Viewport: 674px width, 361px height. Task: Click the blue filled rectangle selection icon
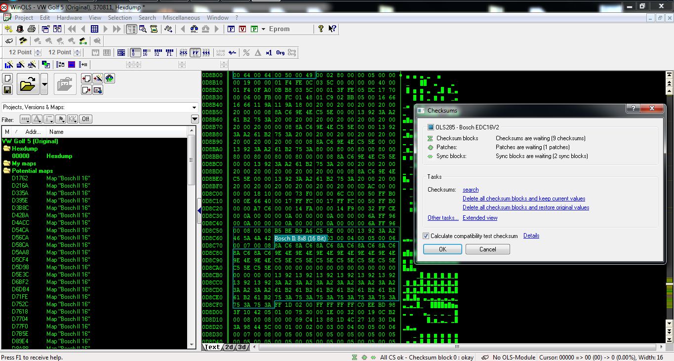tap(72, 64)
